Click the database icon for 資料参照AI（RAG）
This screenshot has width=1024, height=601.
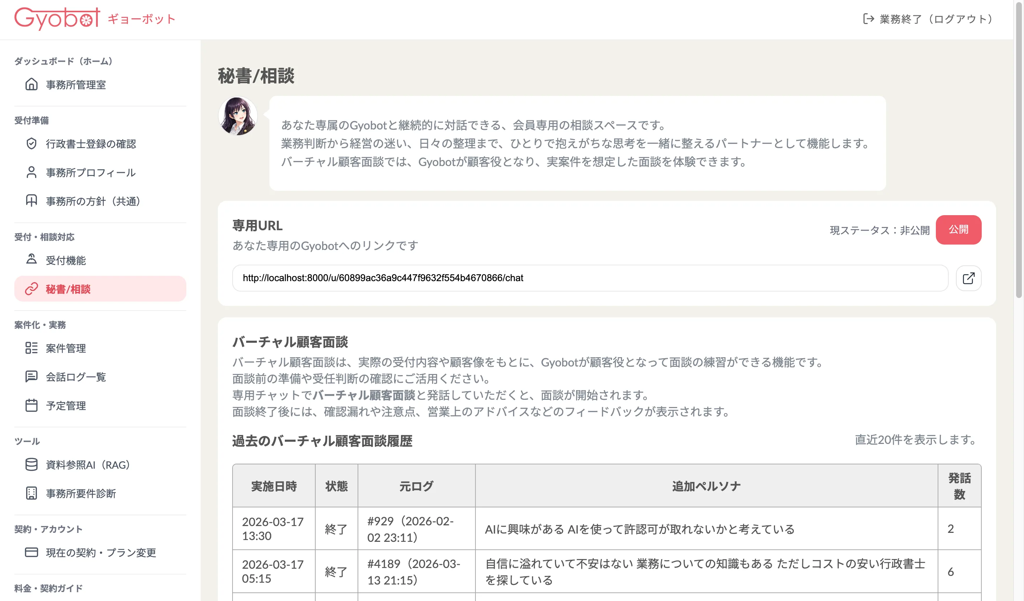(x=31, y=464)
